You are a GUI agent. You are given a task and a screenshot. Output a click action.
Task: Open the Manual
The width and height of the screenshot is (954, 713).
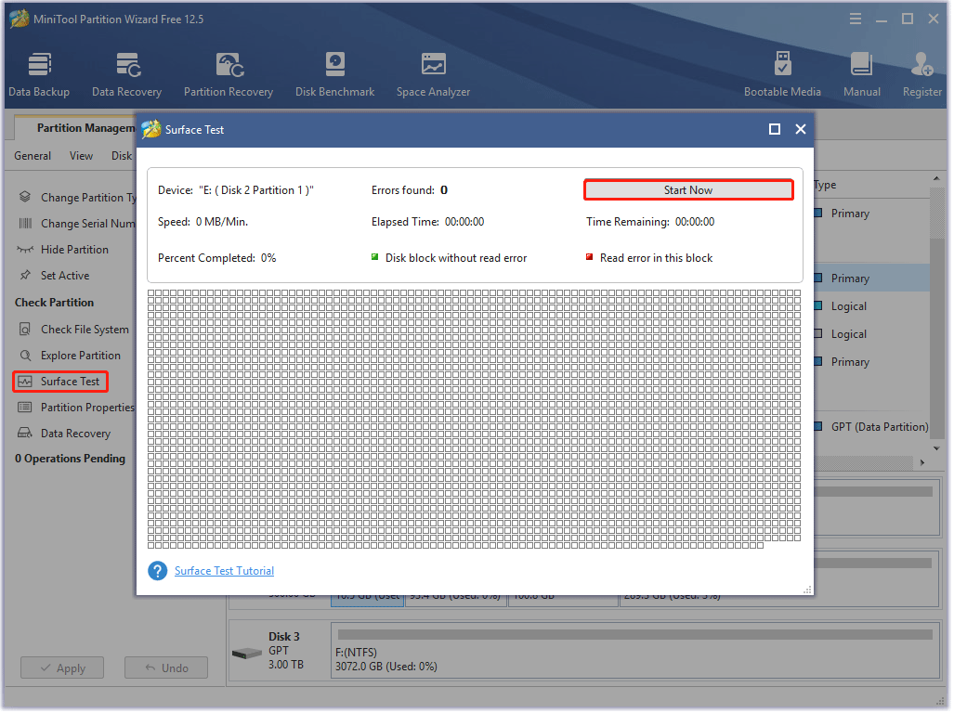point(863,74)
